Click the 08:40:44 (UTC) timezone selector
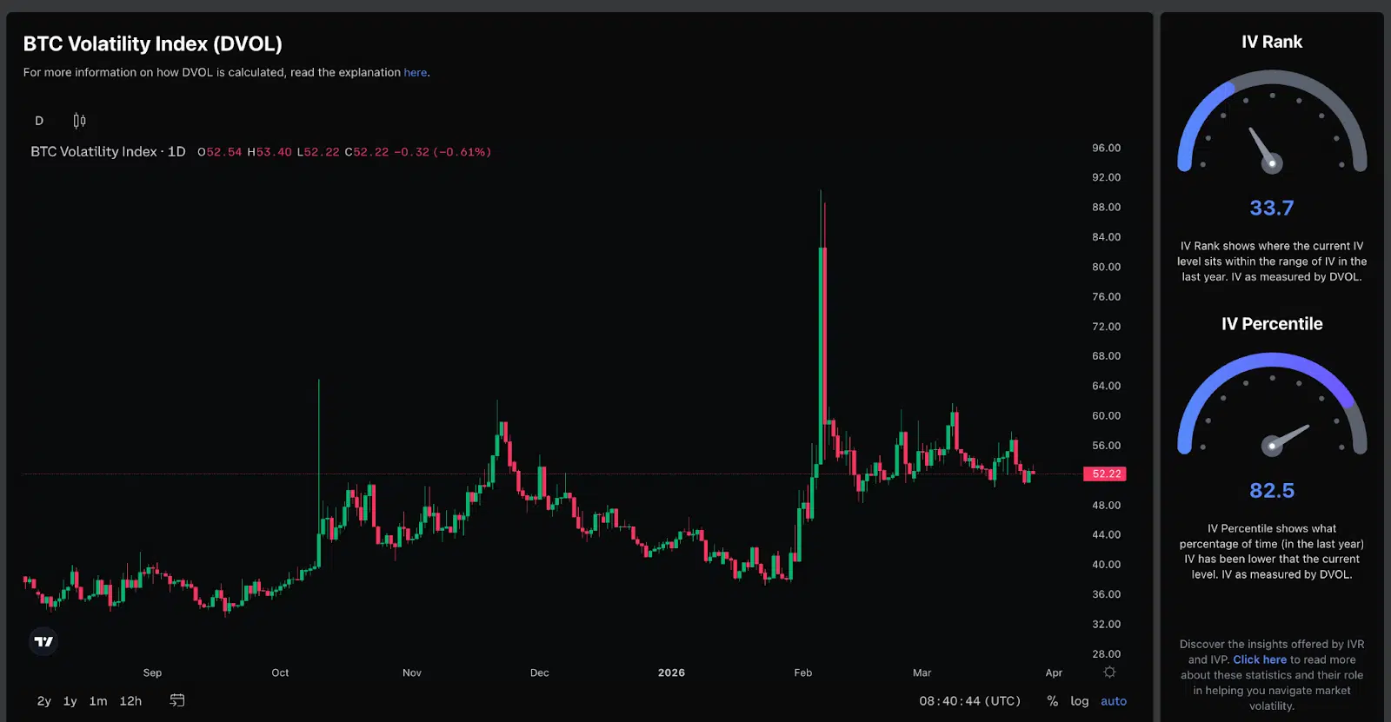Image resolution: width=1391 pixels, height=722 pixels. click(x=970, y=701)
